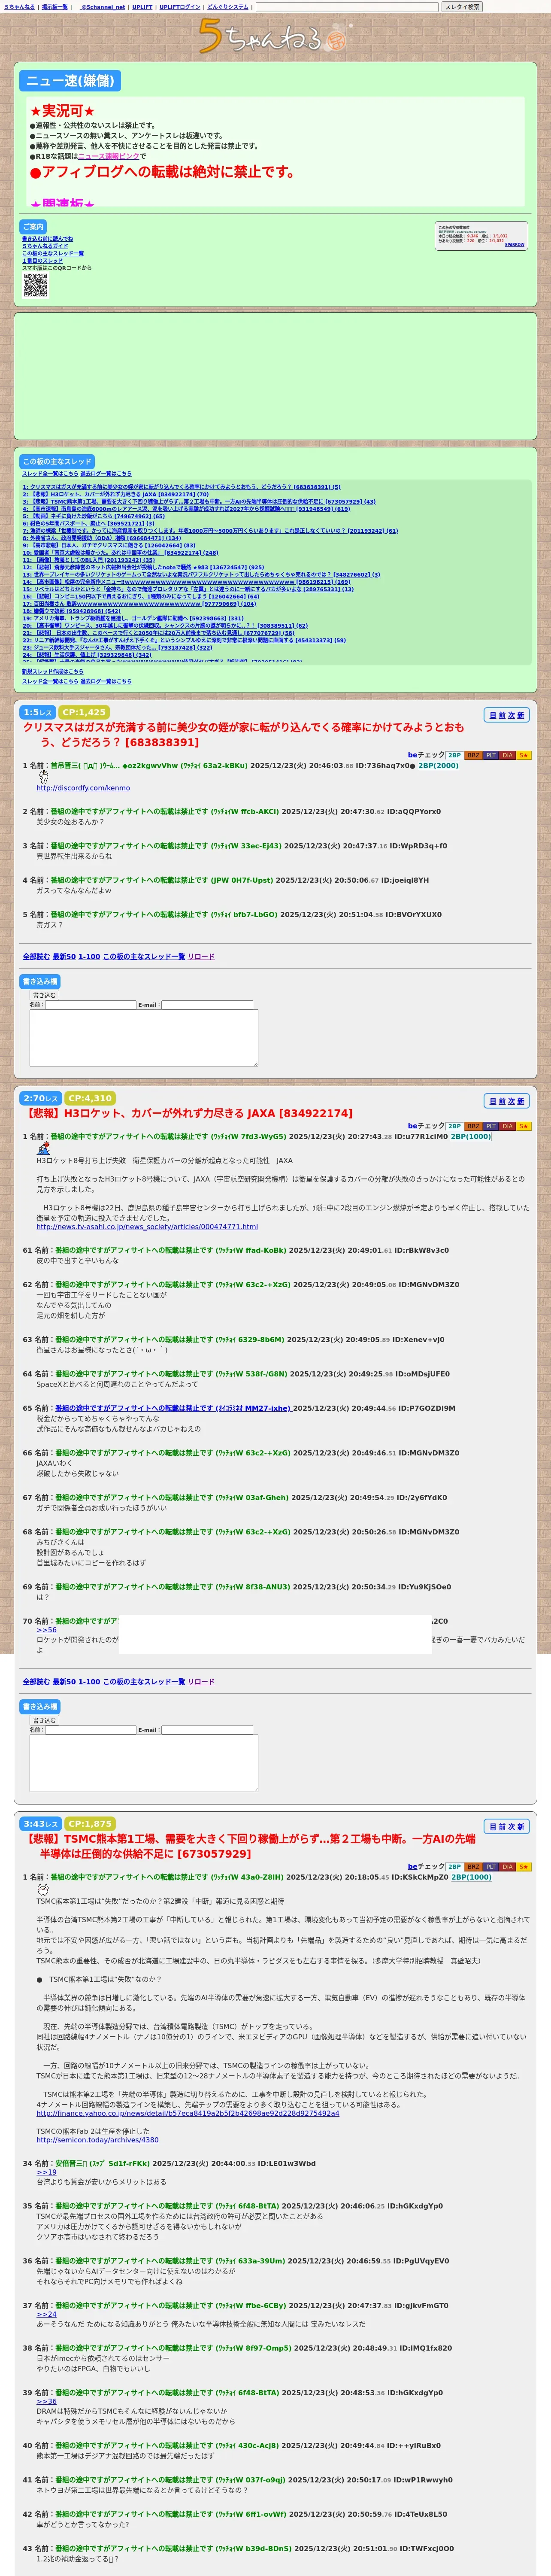This screenshot has height=2576, width=551.
Task: Open the 掲示板一覧 navigation link
Action: click(x=55, y=7)
